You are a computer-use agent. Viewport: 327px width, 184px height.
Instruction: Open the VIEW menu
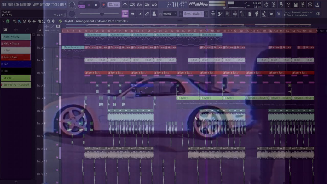click(36, 5)
